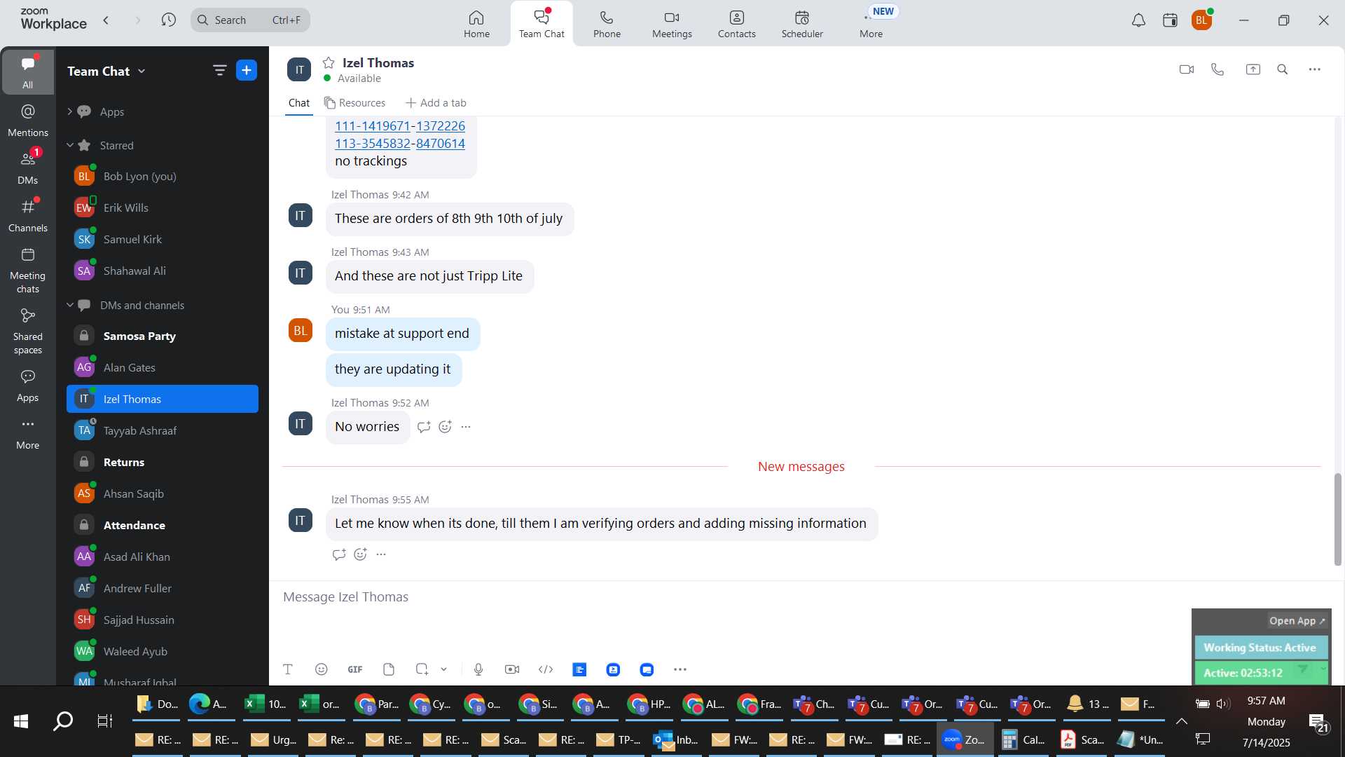
Task: Open more chat options in the header
Action: [x=1315, y=69]
